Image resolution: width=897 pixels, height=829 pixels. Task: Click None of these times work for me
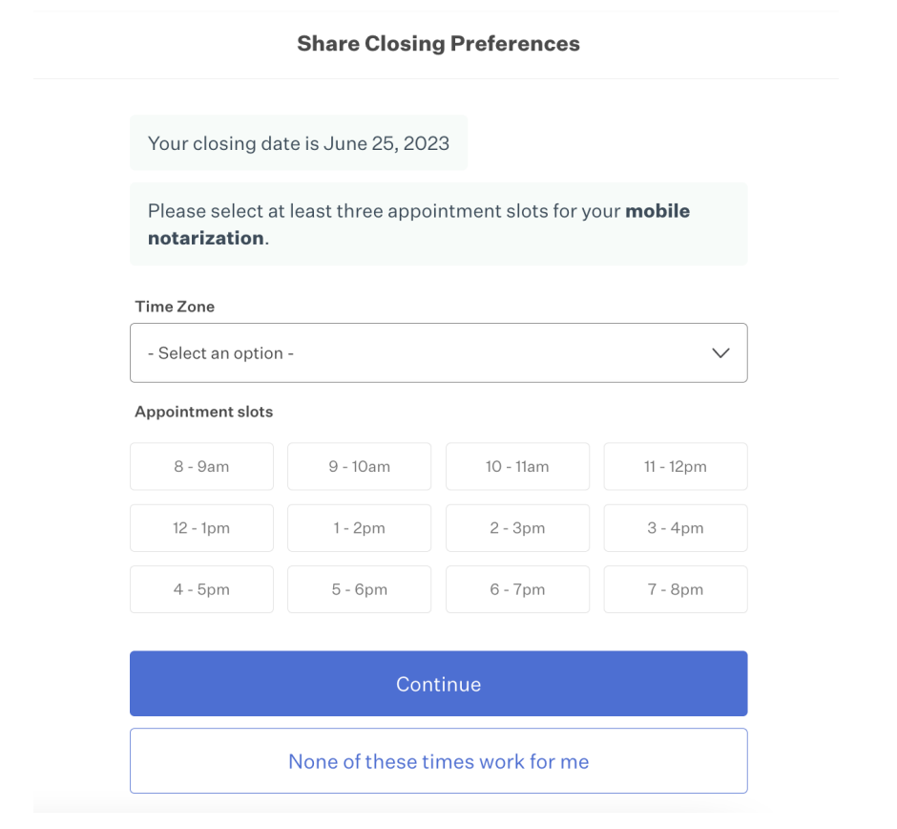click(x=438, y=761)
